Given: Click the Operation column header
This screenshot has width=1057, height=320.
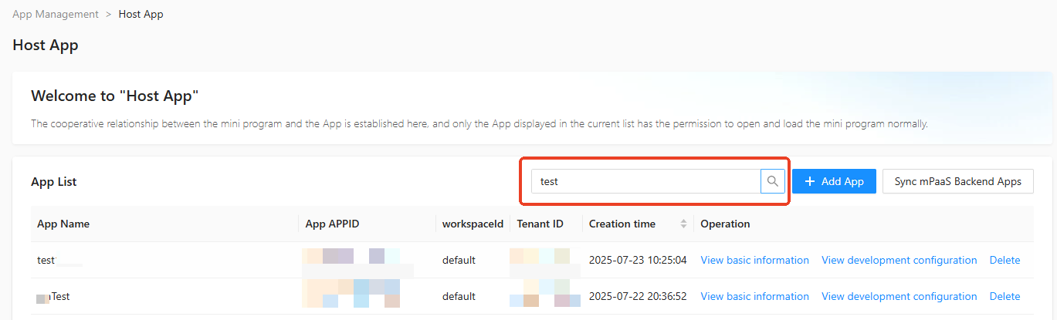Looking at the screenshot, I should (x=725, y=224).
